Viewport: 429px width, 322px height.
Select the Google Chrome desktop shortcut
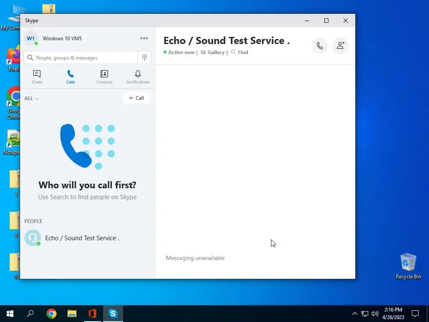coord(12,103)
